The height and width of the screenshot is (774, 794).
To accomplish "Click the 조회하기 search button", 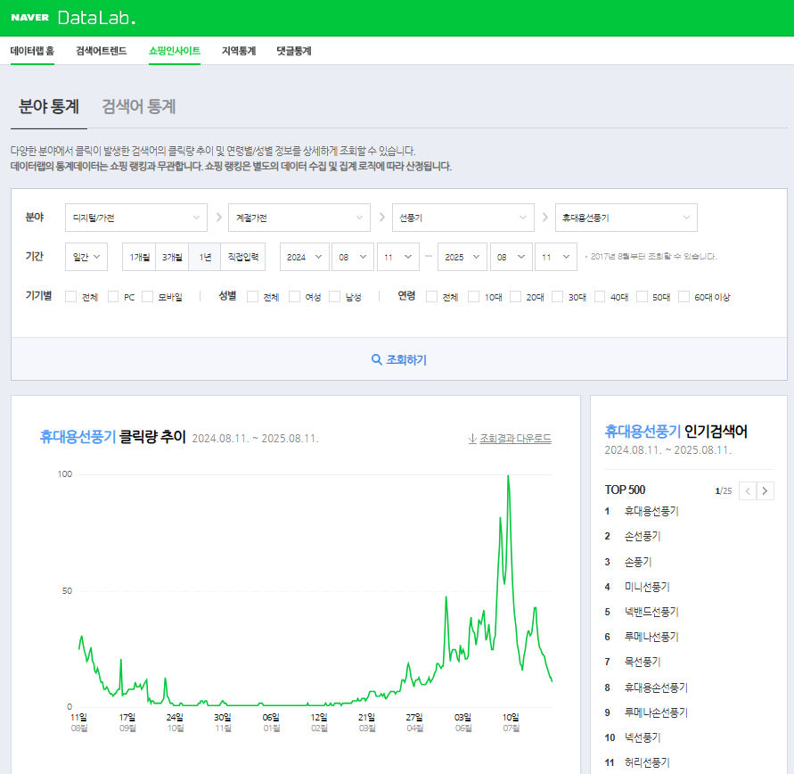I will 398,359.
